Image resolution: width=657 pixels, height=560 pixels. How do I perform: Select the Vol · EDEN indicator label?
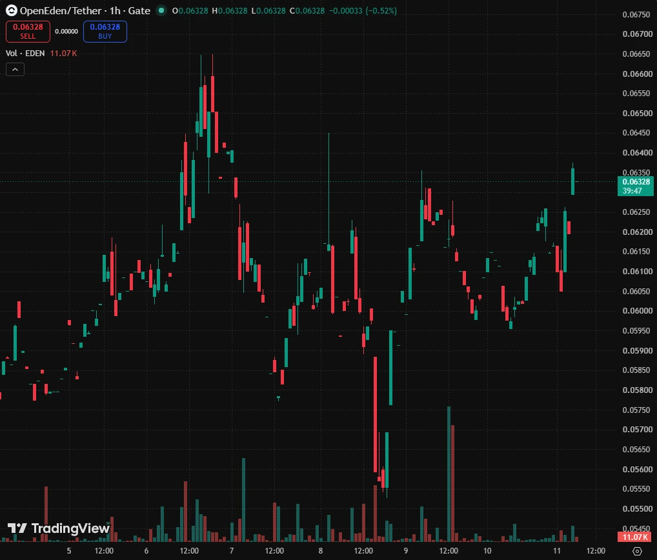25,53
